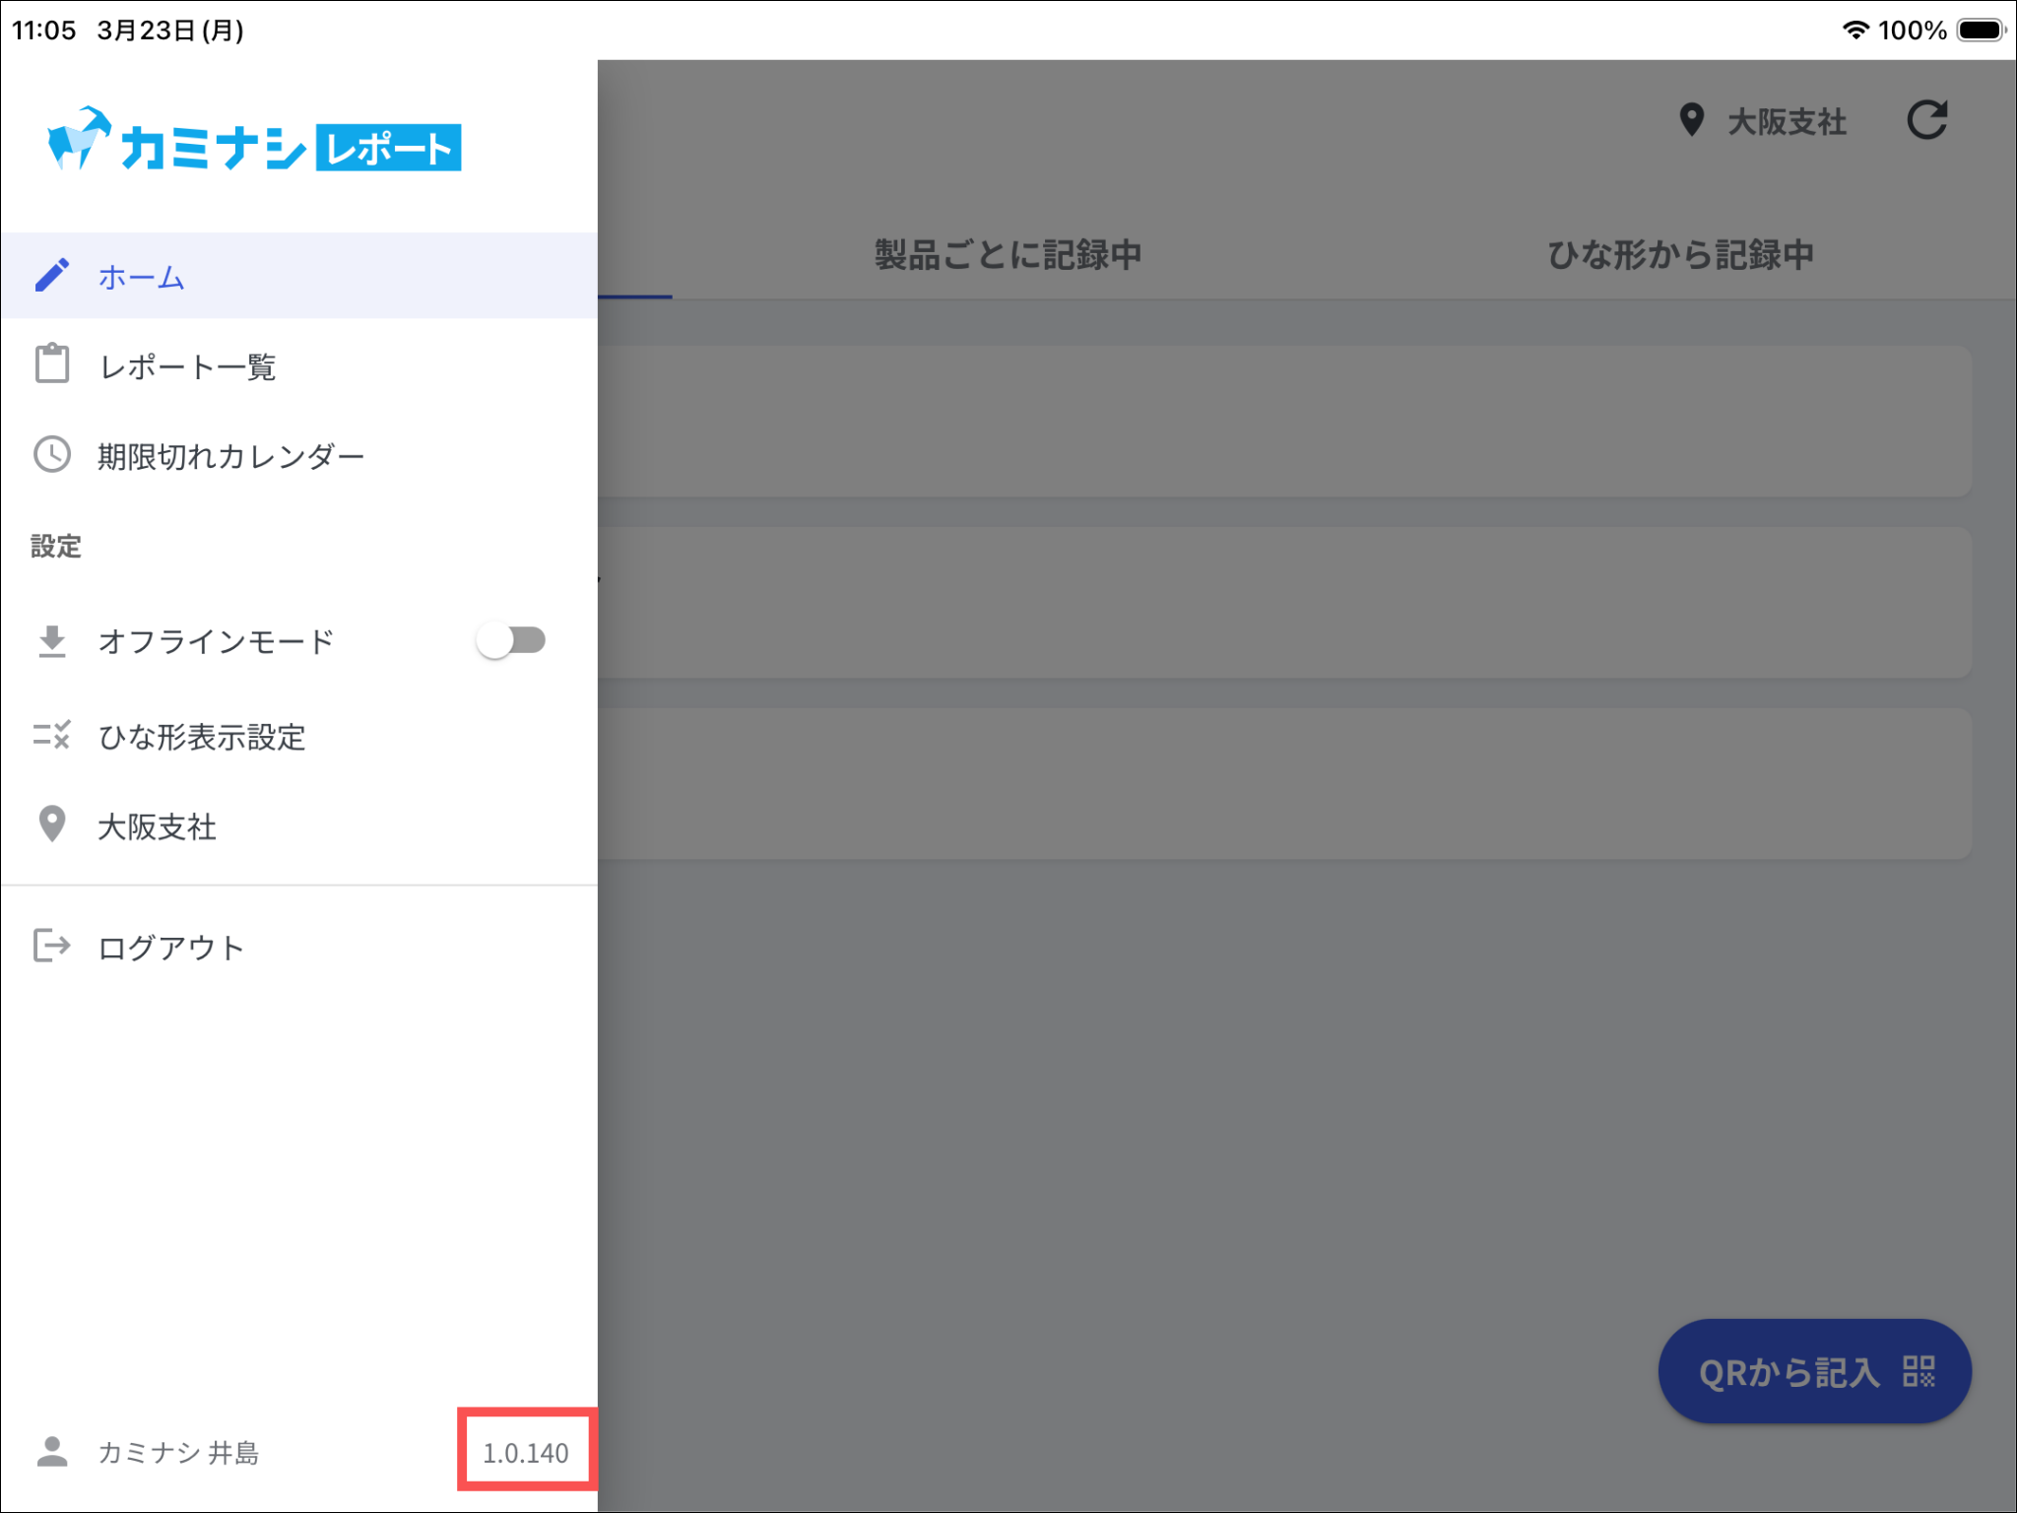2017x1513 pixels.
Task: Click version number 1.0.140
Action: click(526, 1453)
